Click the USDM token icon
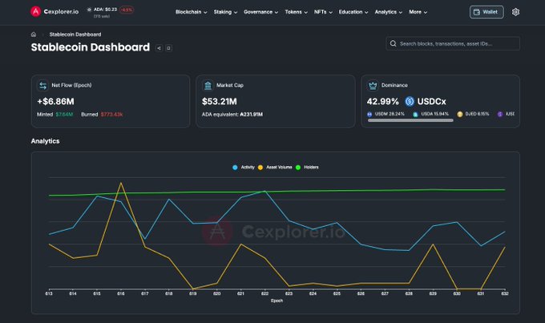 pos(369,114)
